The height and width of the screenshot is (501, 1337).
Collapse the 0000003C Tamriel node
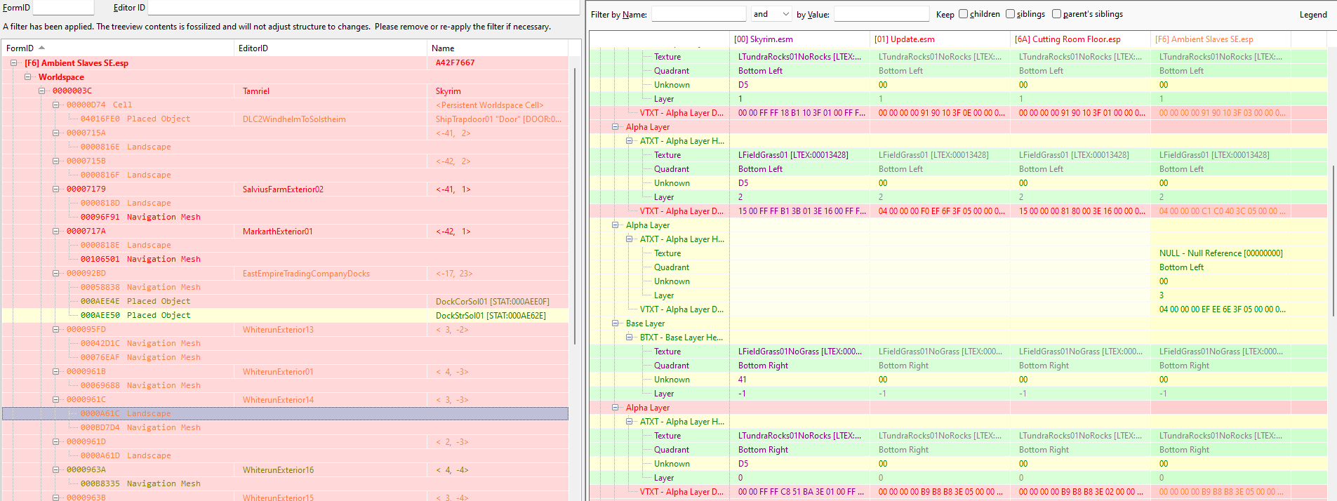41,91
